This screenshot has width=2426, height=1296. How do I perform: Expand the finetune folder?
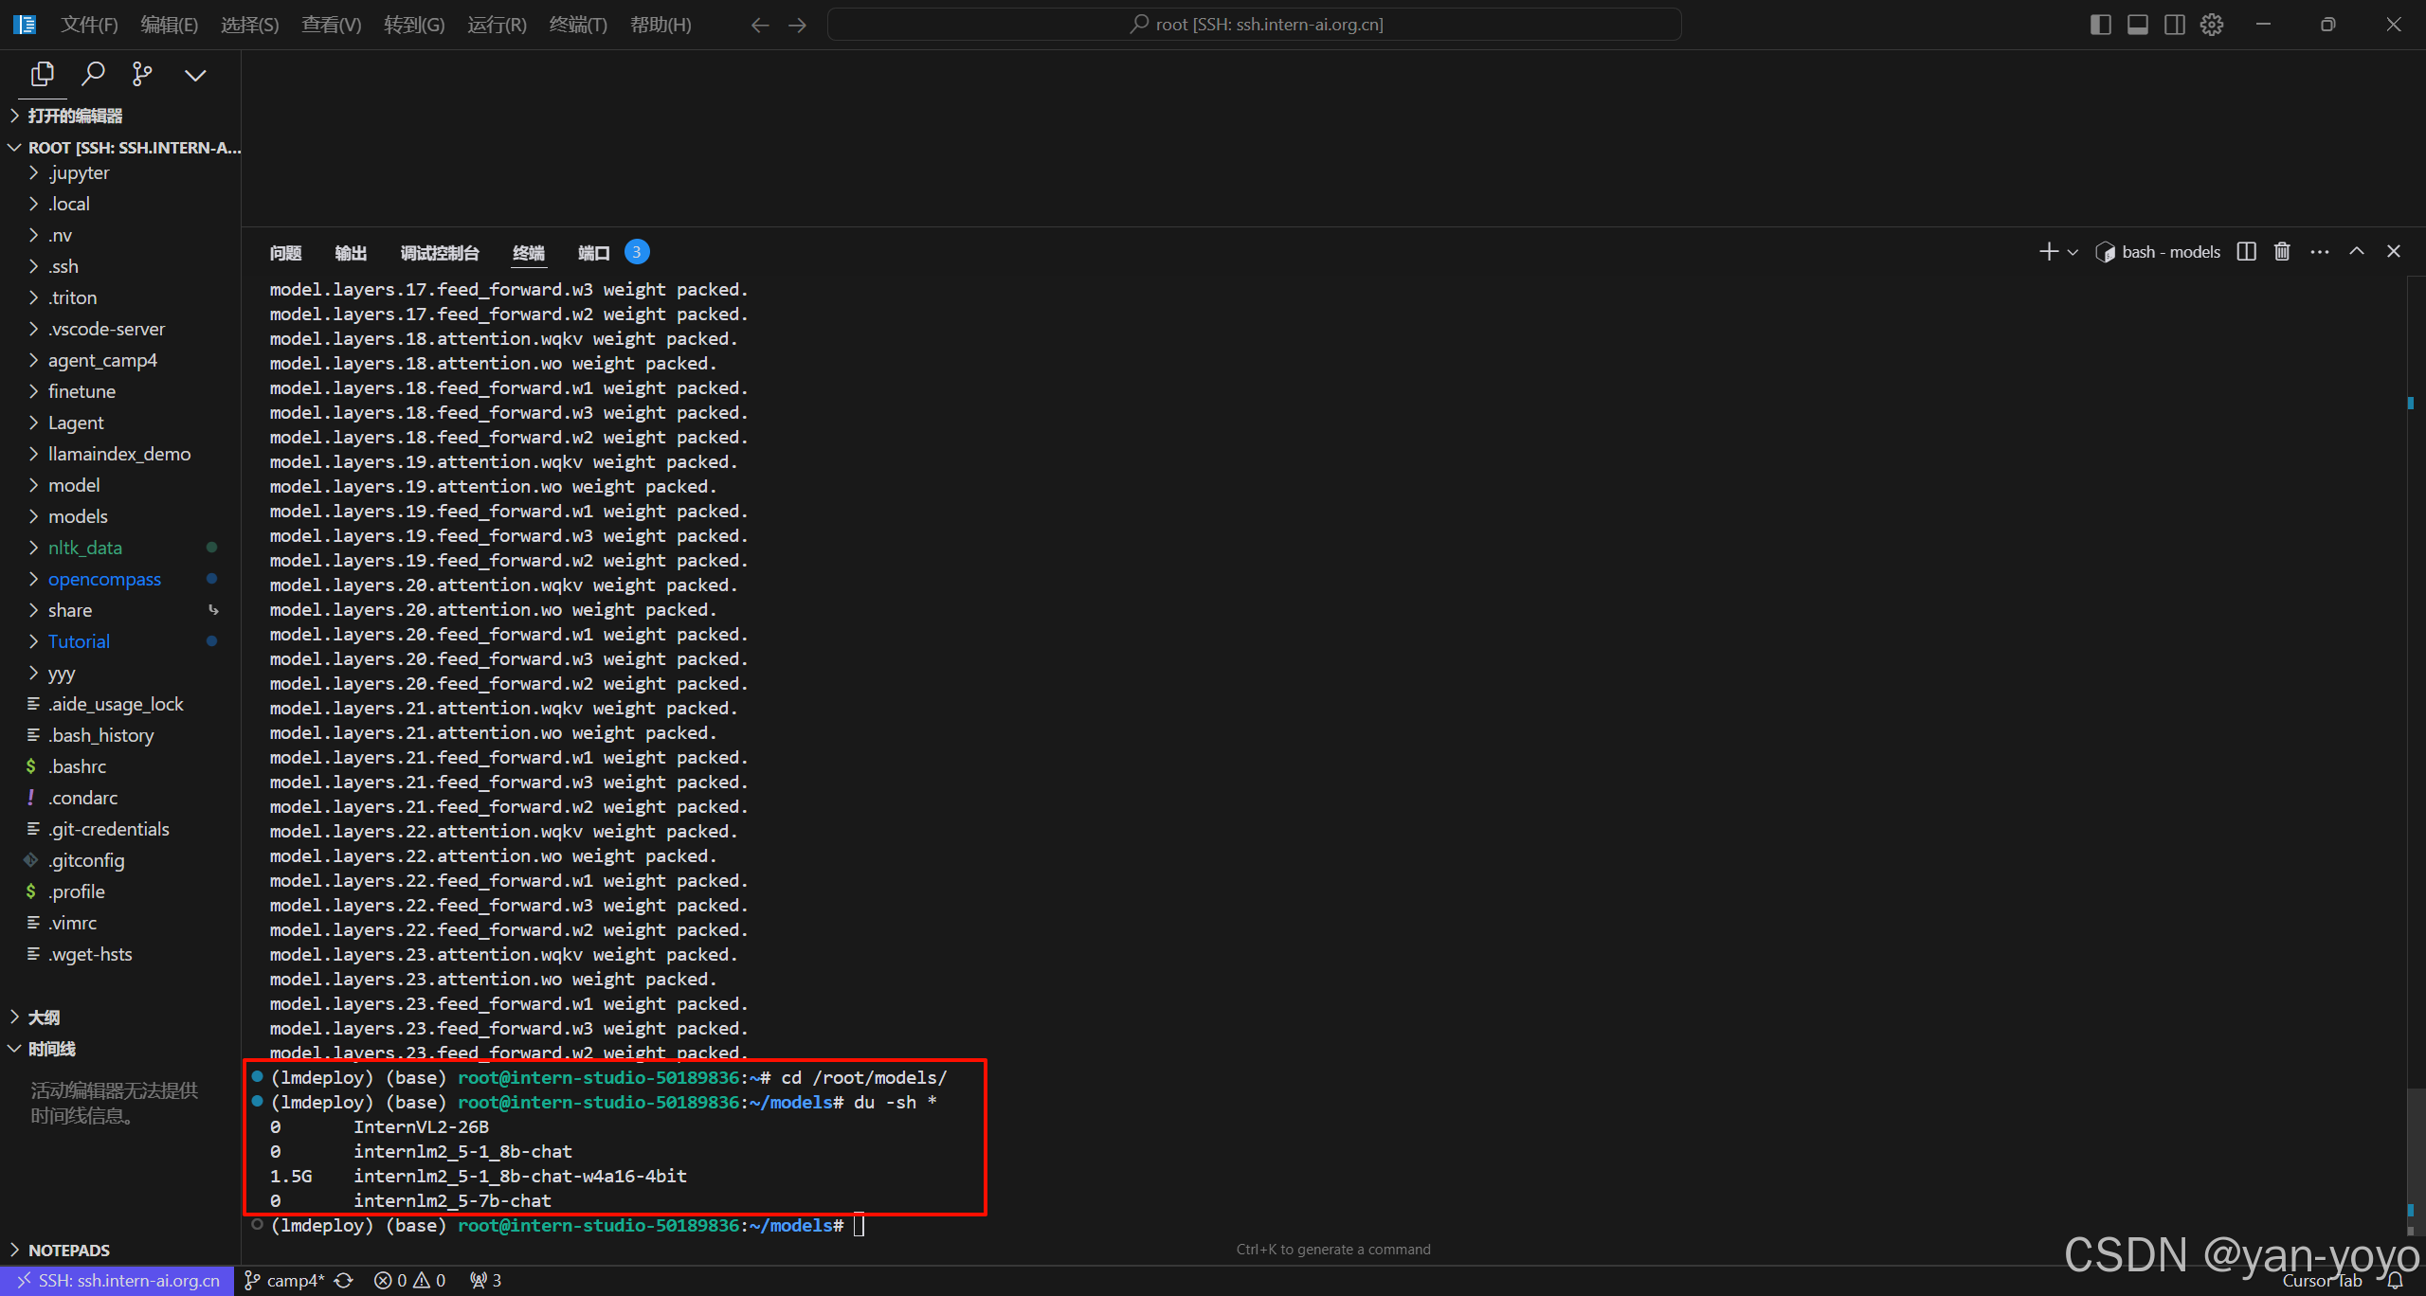coord(82,390)
